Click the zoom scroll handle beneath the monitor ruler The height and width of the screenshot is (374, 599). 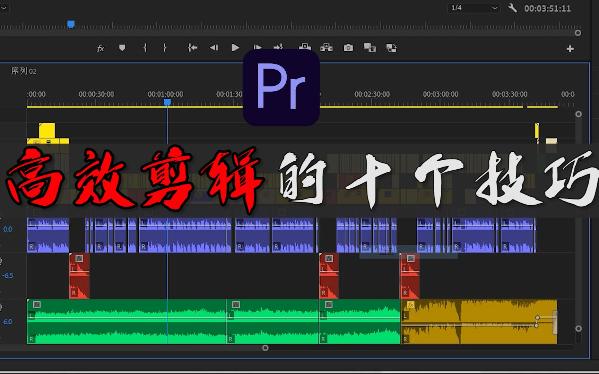point(578,33)
